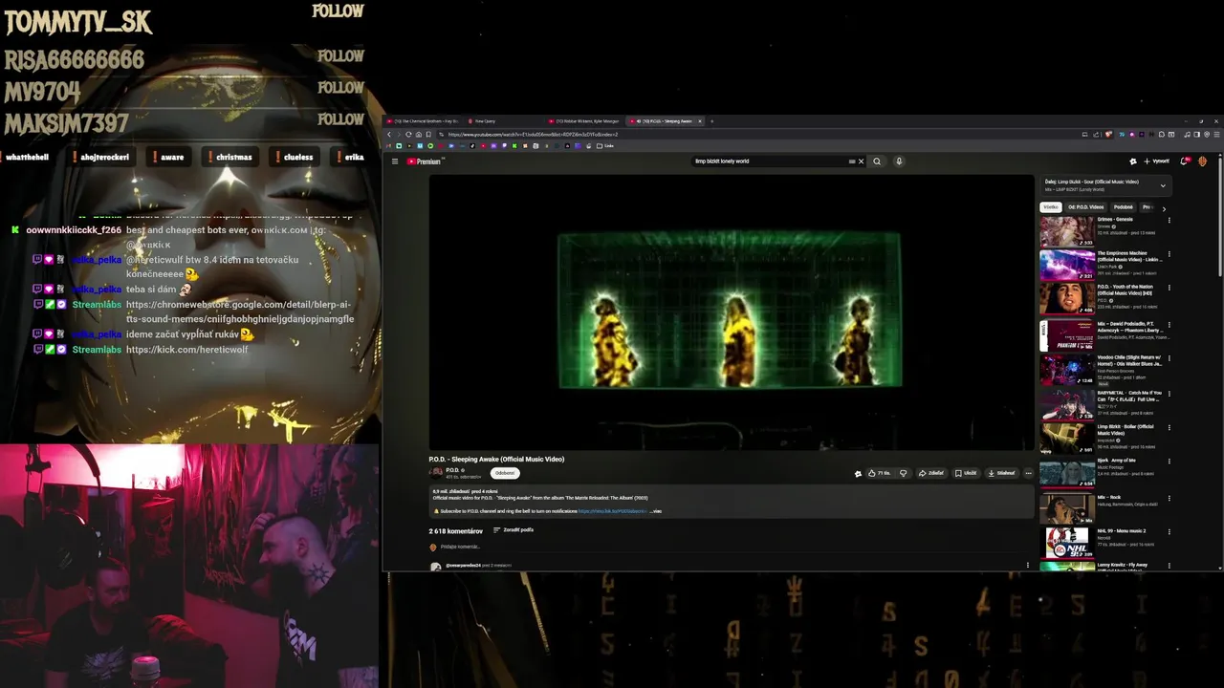The width and height of the screenshot is (1224, 688).
Task: Open Limp Bizkit - Boiler video
Action: coord(1067,439)
